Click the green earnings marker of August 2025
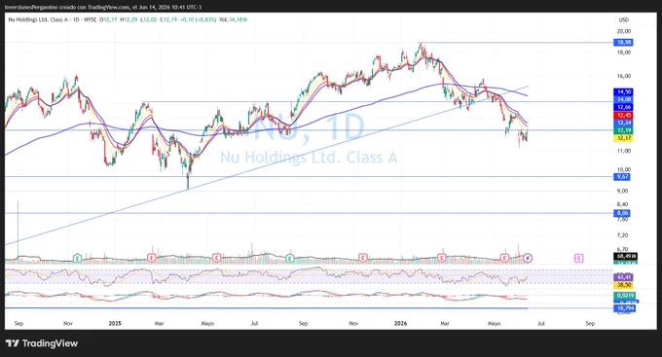 pos(290,258)
